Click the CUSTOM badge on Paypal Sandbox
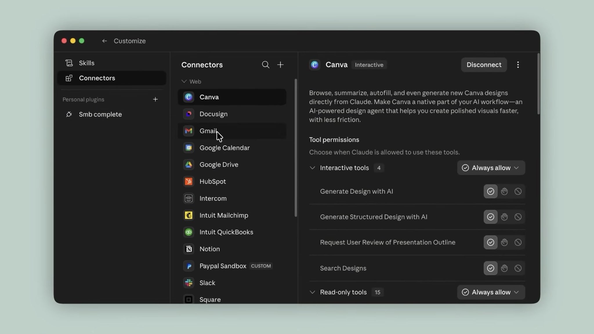The width and height of the screenshot is (594, 334). coord(261,266)
